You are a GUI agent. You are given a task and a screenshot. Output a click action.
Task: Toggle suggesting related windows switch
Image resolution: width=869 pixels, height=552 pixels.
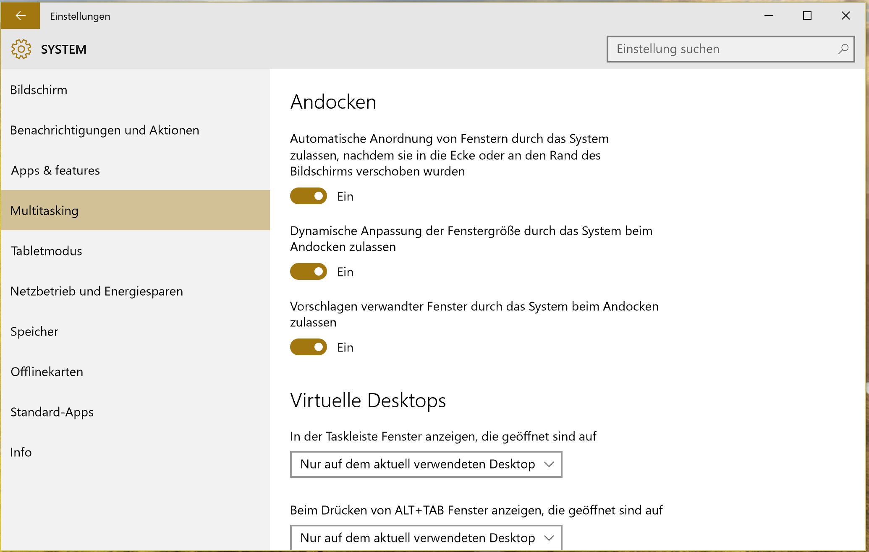309,347
